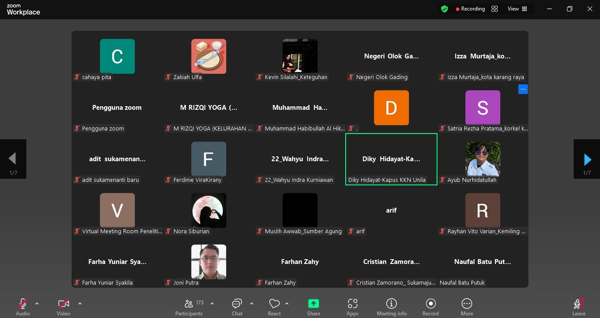Turn on the Video camera
Image resolution: width=600 pixels, height=318 pixels.
click(63, 306)
